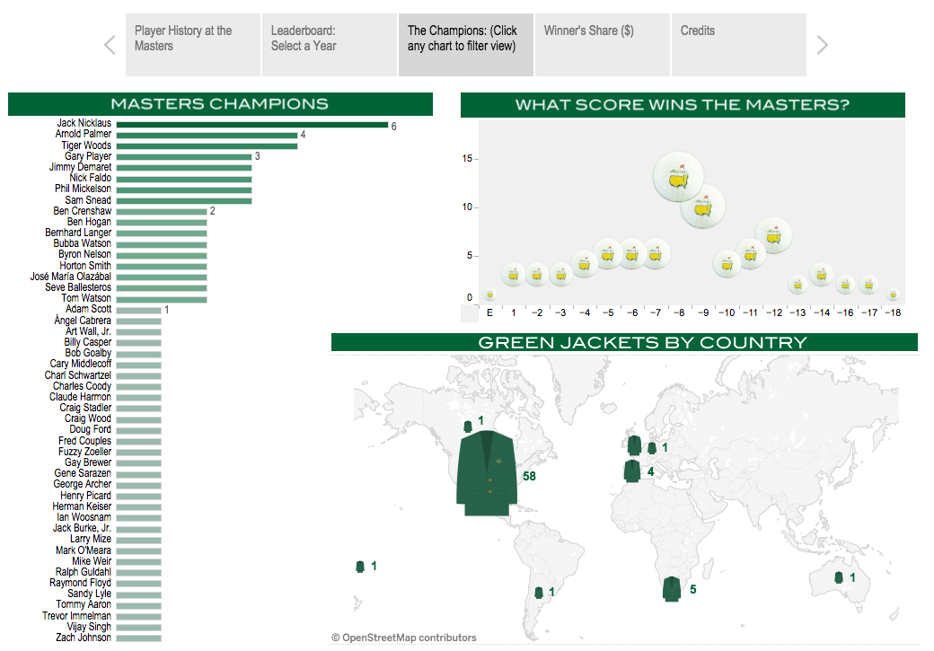The image size is (934, 651).
Task: Select the golf ball above score −9
Action: [x=703, y=207]
